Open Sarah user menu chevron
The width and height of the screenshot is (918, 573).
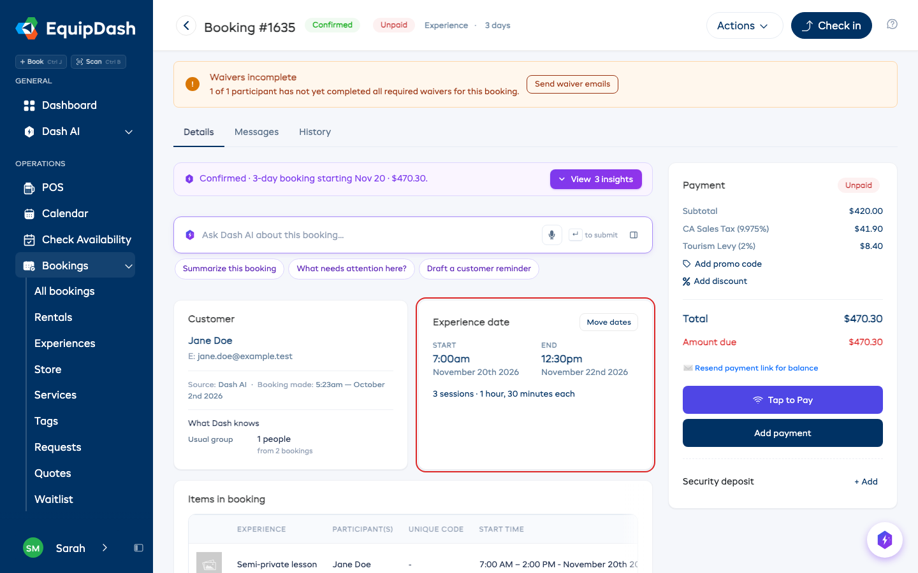[x=105, y=548]
